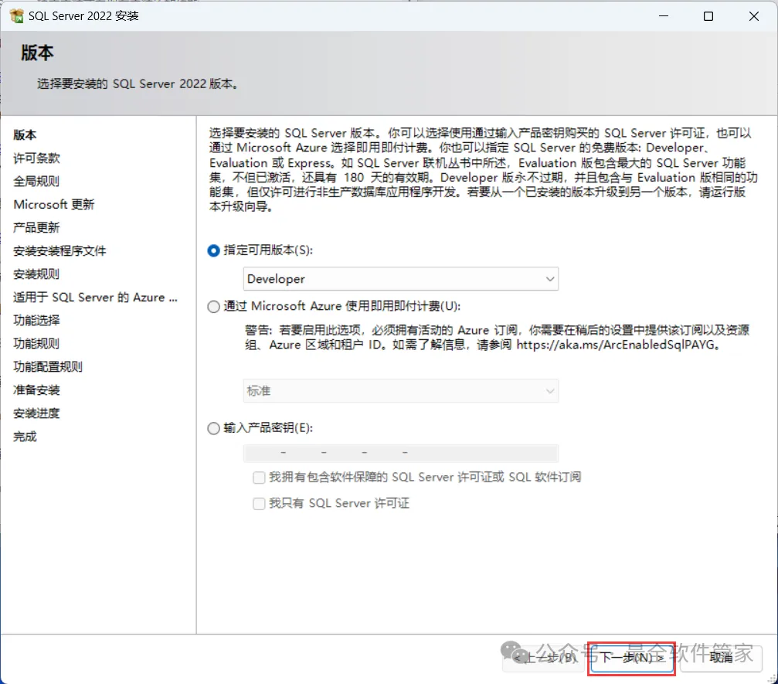Image resolution: width=778 pixels, height=684 pixels.
Task: Click 功能配置规则 in the step list
Action: point(48,367)
